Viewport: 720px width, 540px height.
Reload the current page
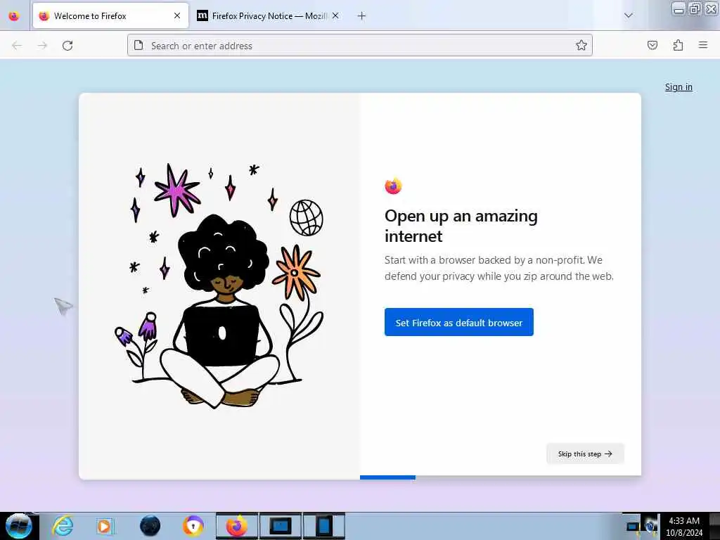[x=67, y=46]
